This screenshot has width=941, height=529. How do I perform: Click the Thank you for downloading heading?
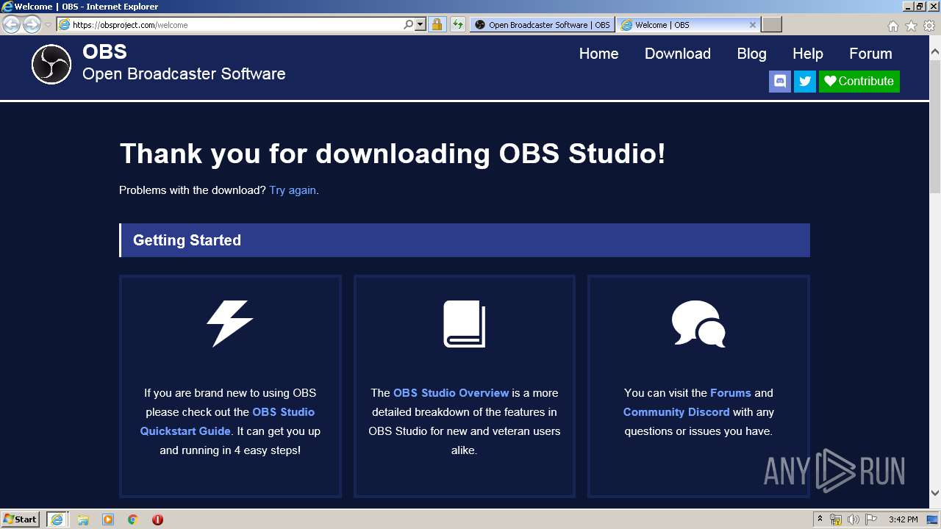pyautogui.click(x=393, y=154)
